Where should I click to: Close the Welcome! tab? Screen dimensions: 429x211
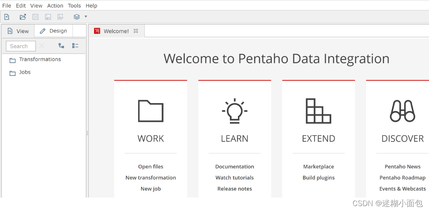[136, 31]
